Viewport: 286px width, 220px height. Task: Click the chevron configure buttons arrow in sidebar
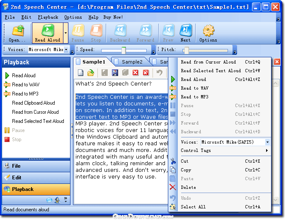coord(65,200)
